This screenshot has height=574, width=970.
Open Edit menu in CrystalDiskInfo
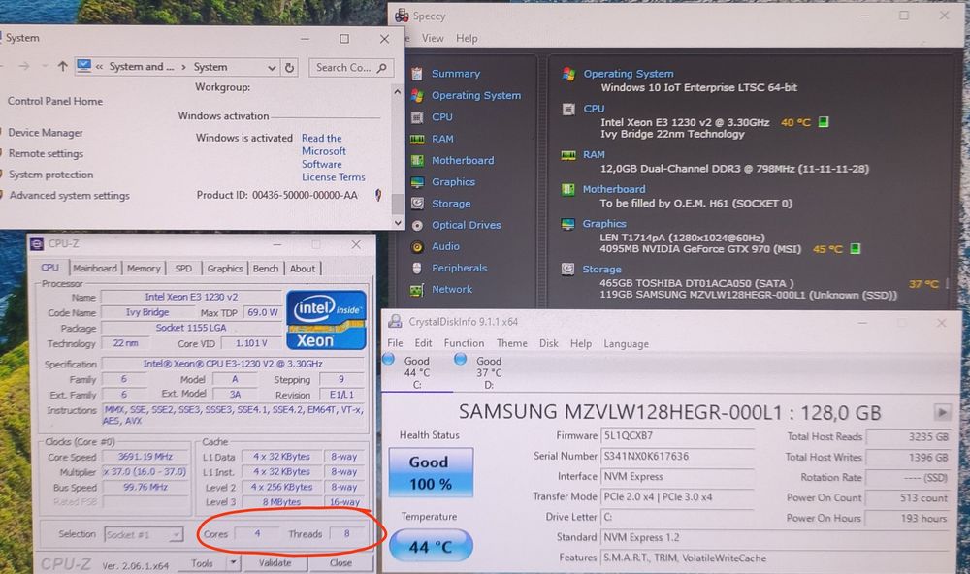point(423,343)
